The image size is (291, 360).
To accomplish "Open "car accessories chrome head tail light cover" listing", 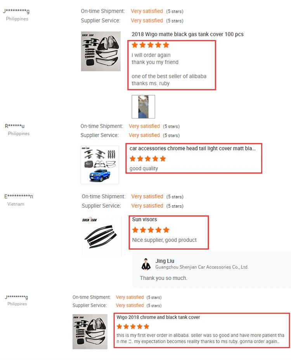I will (x=192, y=148).
